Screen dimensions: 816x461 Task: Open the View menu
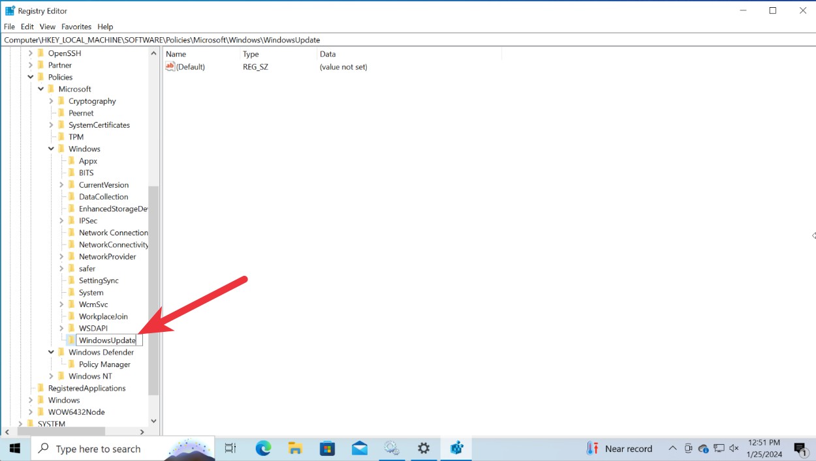[x=47, y=26]
